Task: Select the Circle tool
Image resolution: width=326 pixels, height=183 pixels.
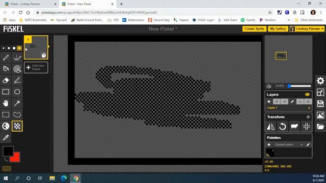Action: [x=17, y=91]
